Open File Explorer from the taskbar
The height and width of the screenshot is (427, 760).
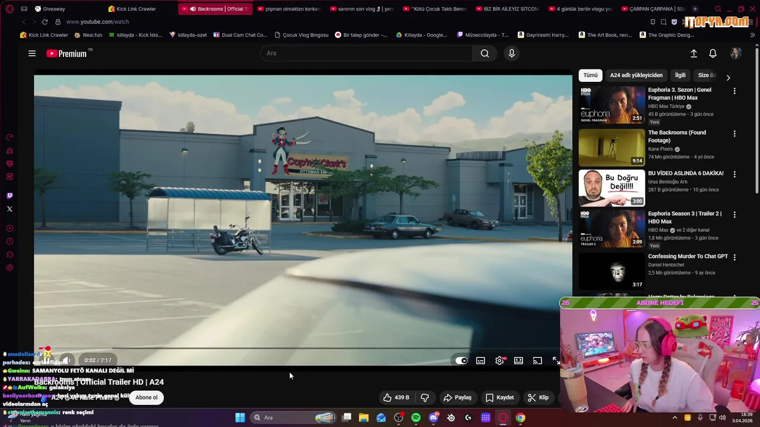[364, 418]
